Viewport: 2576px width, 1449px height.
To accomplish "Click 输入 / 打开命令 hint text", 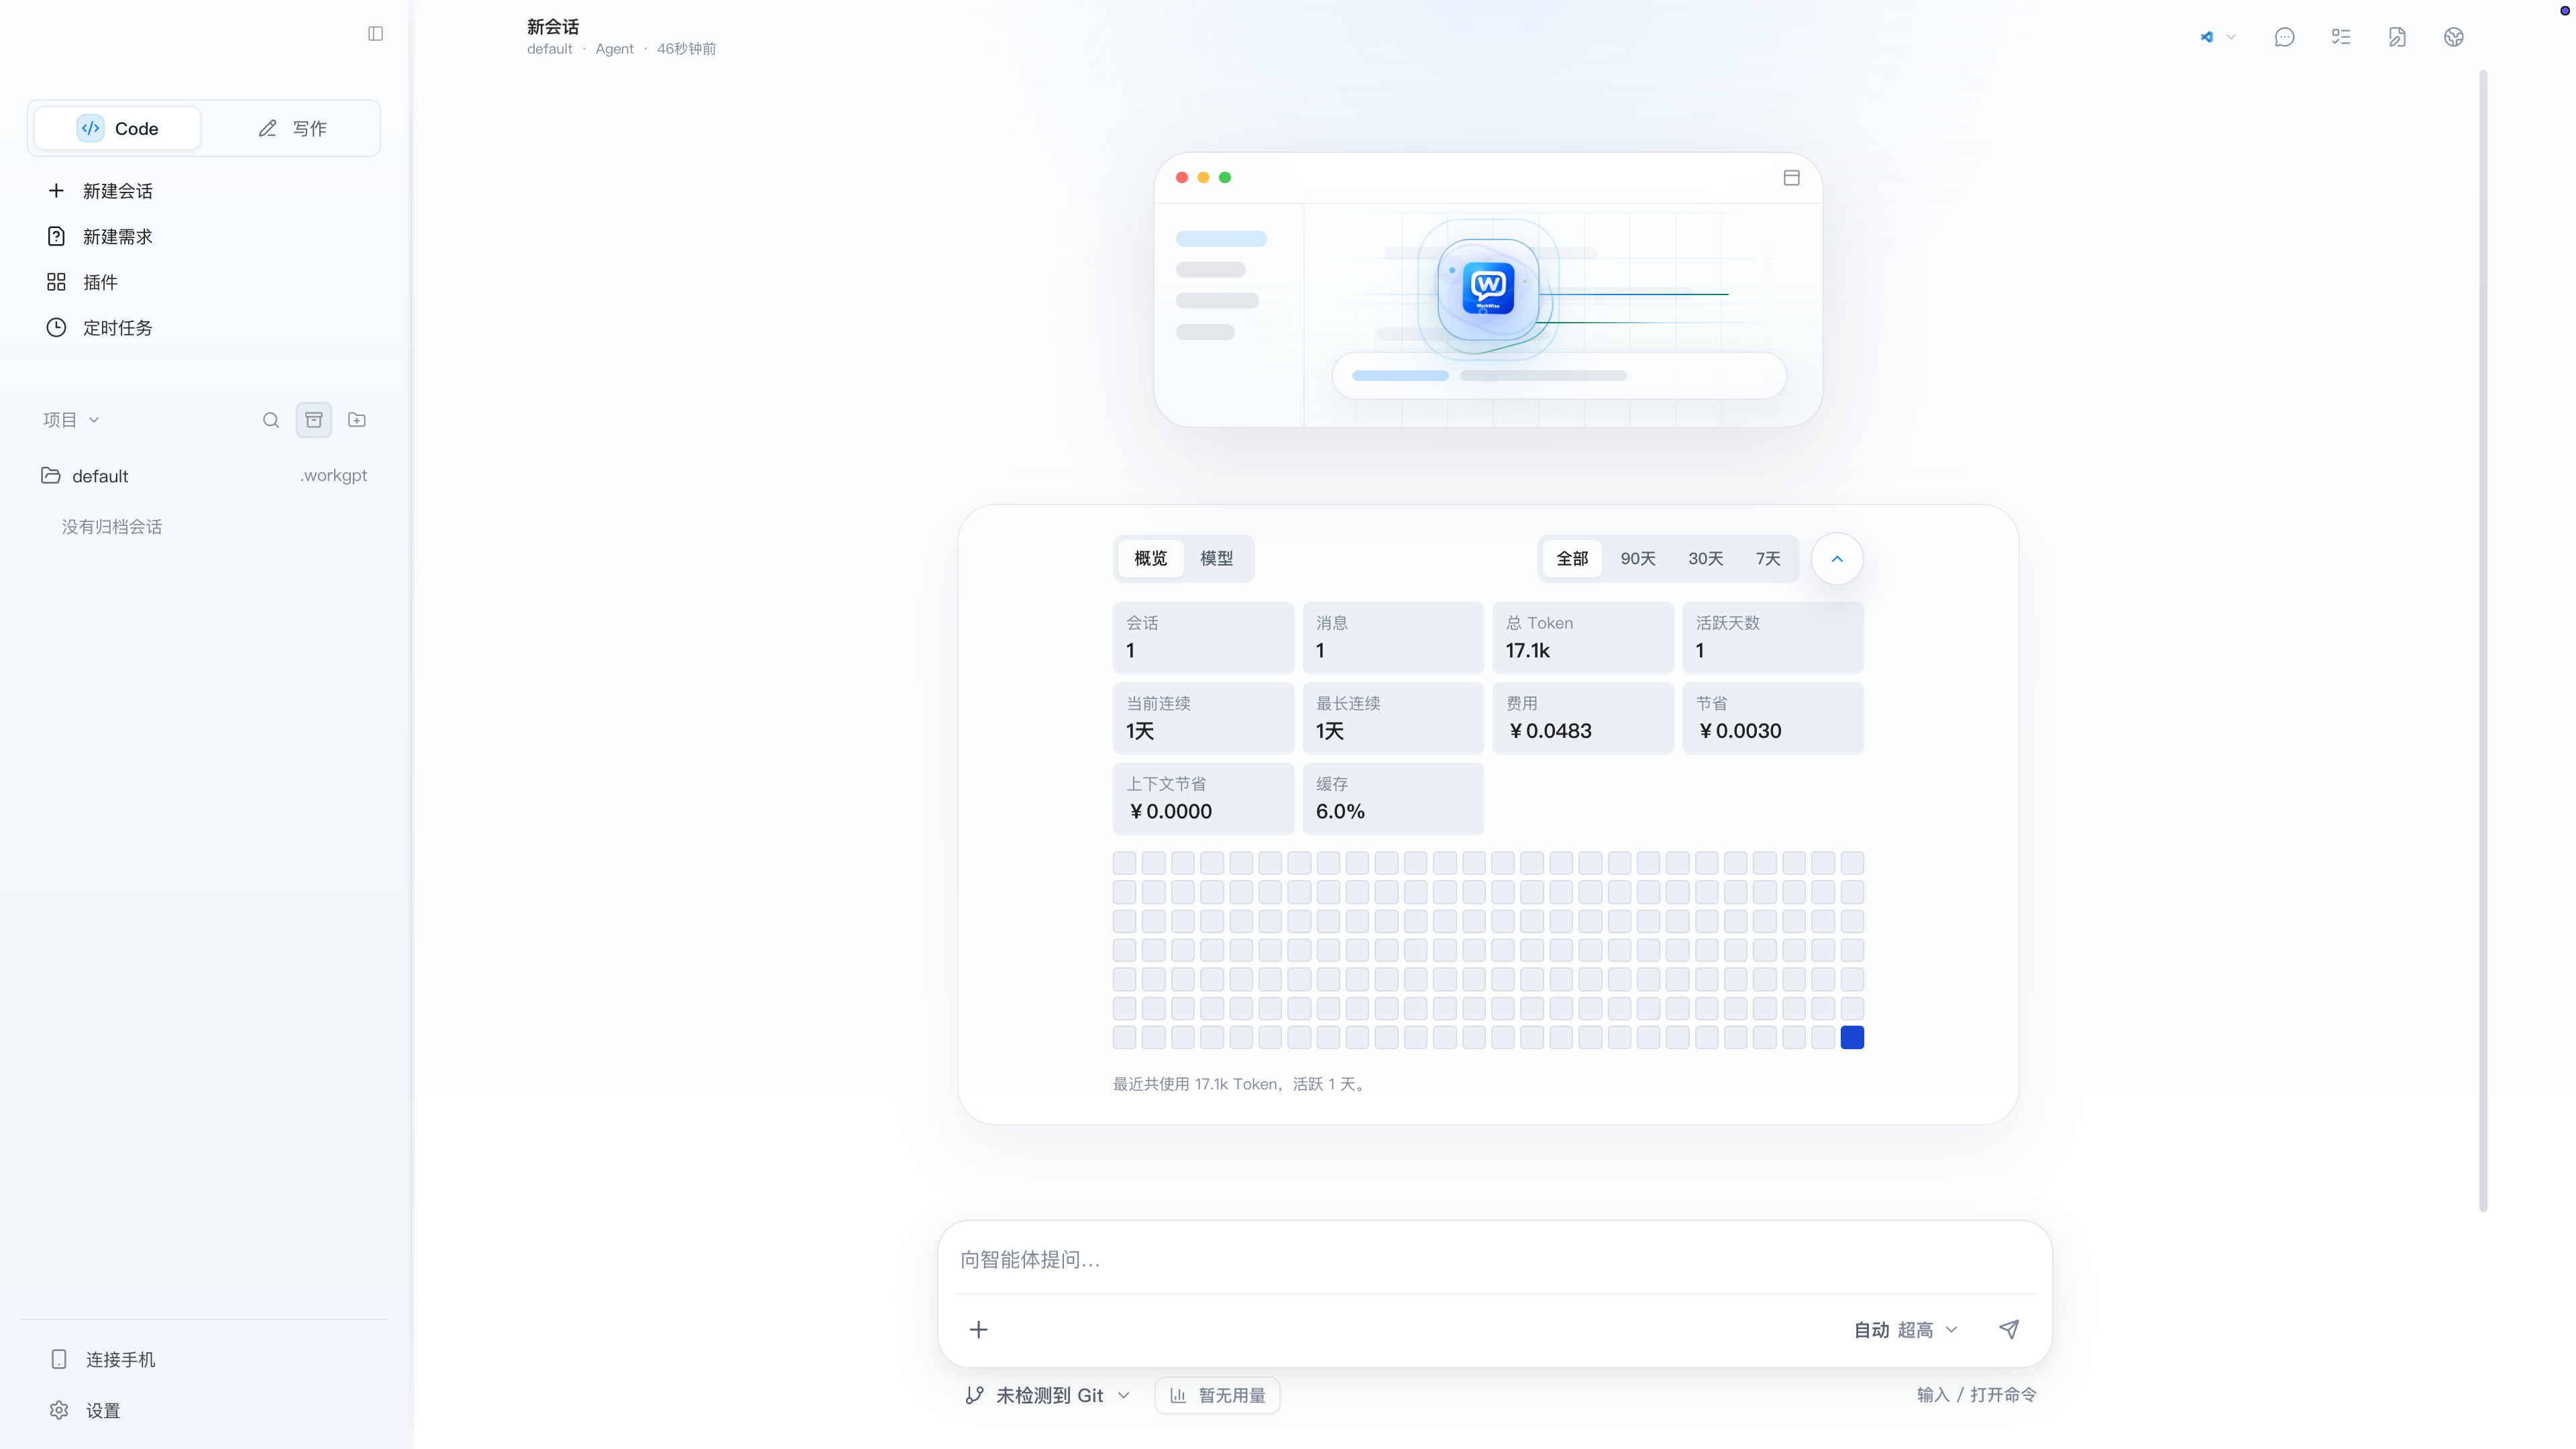I will click(1976, 1395).
